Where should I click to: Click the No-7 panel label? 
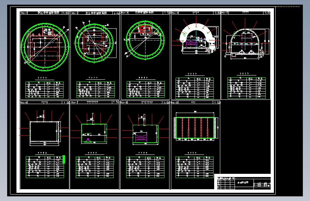pyautogui.click(x=75, y=102)
